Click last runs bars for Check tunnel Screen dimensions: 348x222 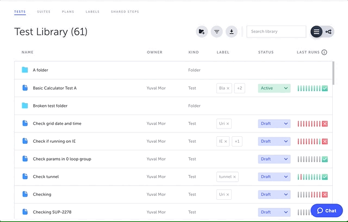point(309,177)
